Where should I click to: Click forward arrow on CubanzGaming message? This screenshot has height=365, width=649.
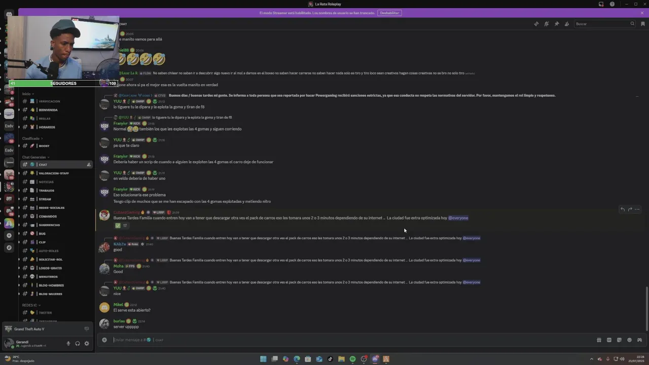pyautogui.click(x=630, y=209)
